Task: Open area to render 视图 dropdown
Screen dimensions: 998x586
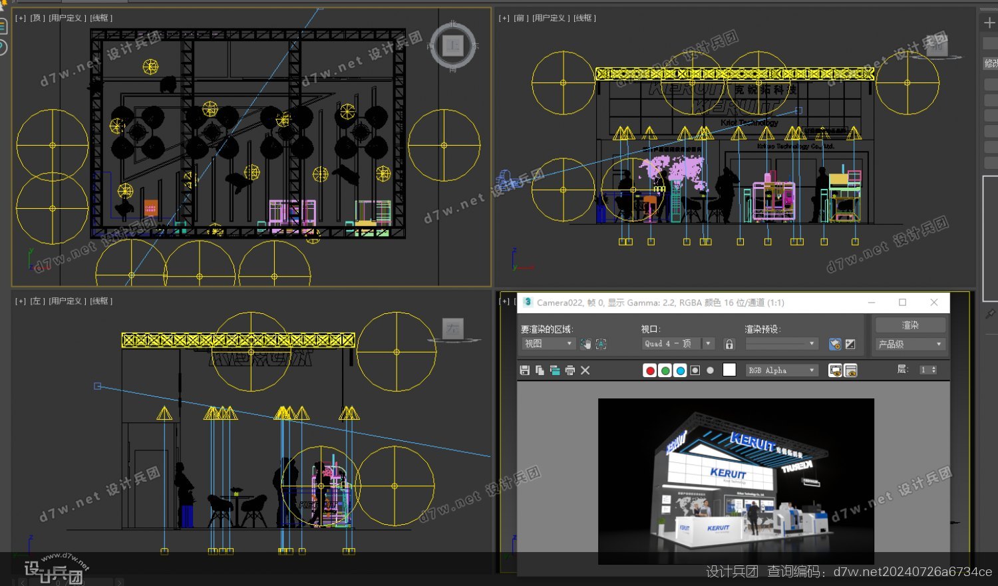Action: click(548, 344)
